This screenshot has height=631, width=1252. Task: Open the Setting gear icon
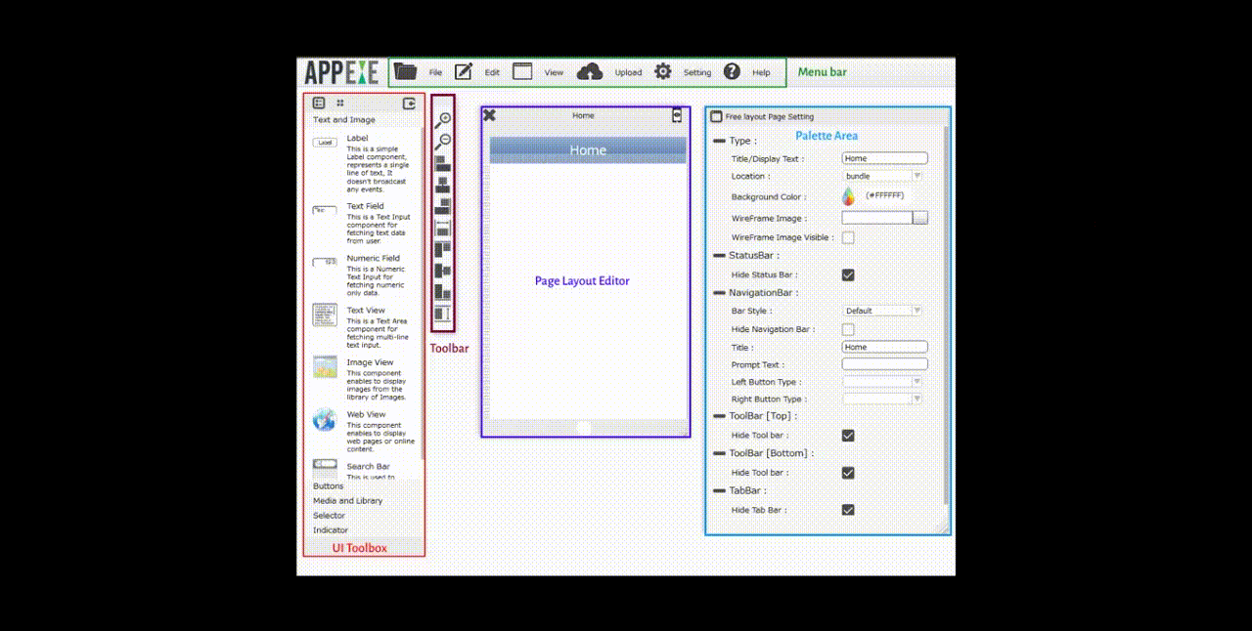[x=663, y=71]
